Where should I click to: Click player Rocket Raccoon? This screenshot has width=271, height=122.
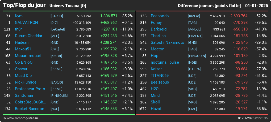29,109
